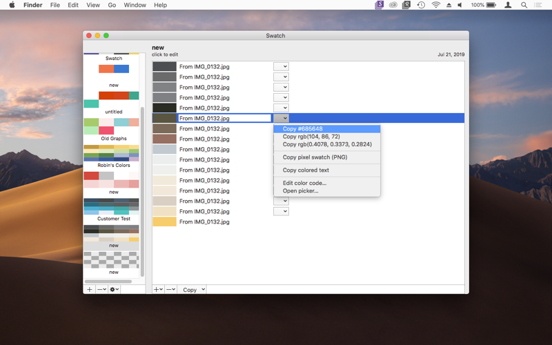552x345 pixels.
Task: Click the yellow color swatch in last row
Action: click(x=164, y=221)
